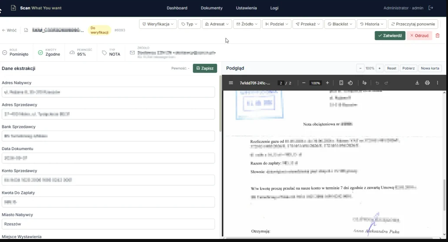Reject document with Odrzuć button
448x242 pixels.
pos(420,35)
